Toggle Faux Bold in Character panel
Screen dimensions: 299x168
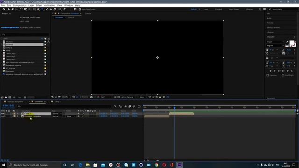click(x=271, y=71)
